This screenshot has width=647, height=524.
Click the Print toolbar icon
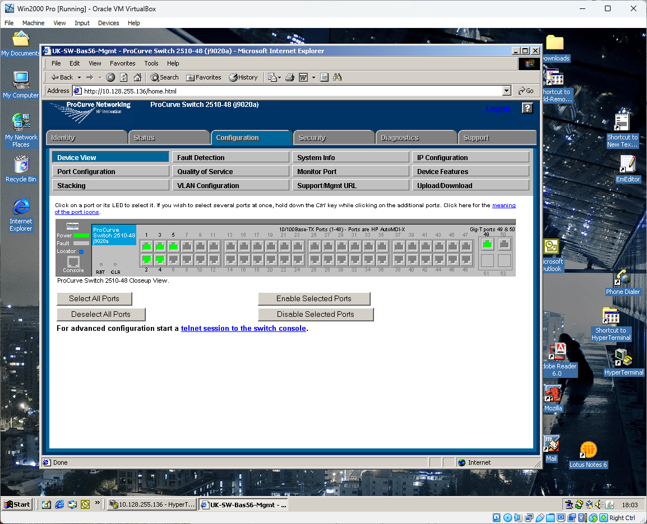290,77
